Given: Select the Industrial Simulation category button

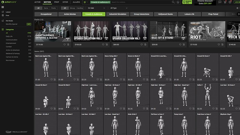Looking at the screenshot, I should [x=118, y=14].
